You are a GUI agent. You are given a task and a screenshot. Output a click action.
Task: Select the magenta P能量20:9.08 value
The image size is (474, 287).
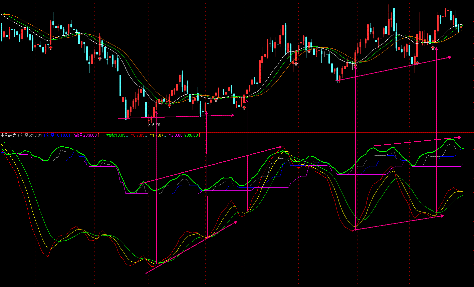[85, 135]
